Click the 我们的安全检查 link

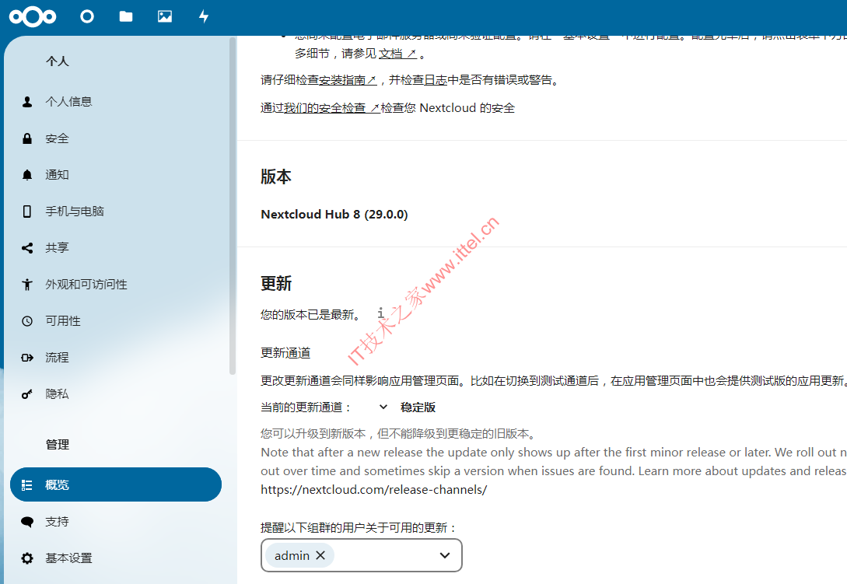tap(332, 108)
